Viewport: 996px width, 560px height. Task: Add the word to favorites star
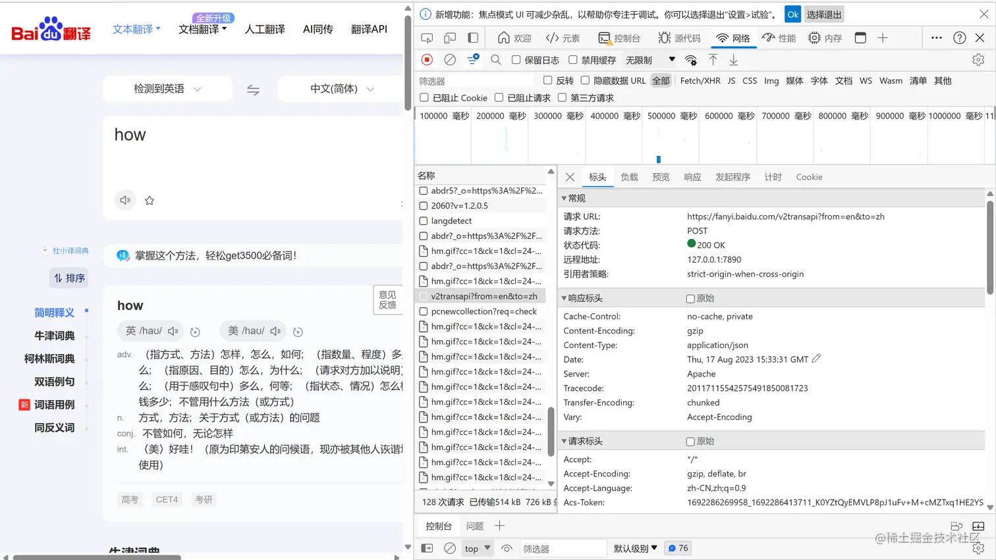click(150, 201)
